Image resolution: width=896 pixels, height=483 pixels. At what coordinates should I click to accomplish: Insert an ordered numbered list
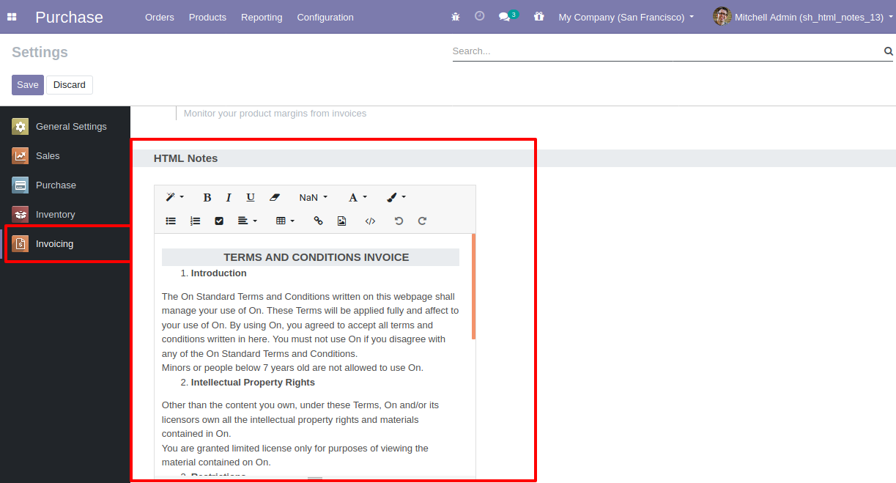[195, 221]
